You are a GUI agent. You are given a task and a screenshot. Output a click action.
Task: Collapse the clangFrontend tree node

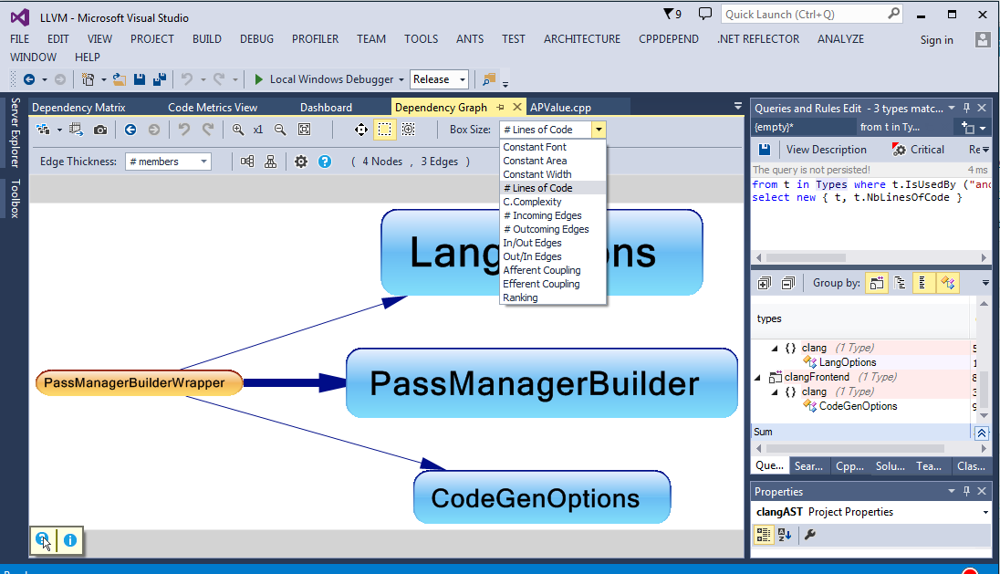(757, 377)
